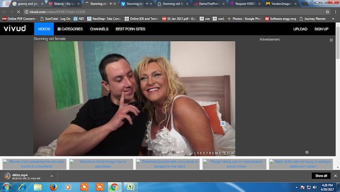
Task: Open the 'Online PDF Converter' bookmark
Action: click(19, 19)
